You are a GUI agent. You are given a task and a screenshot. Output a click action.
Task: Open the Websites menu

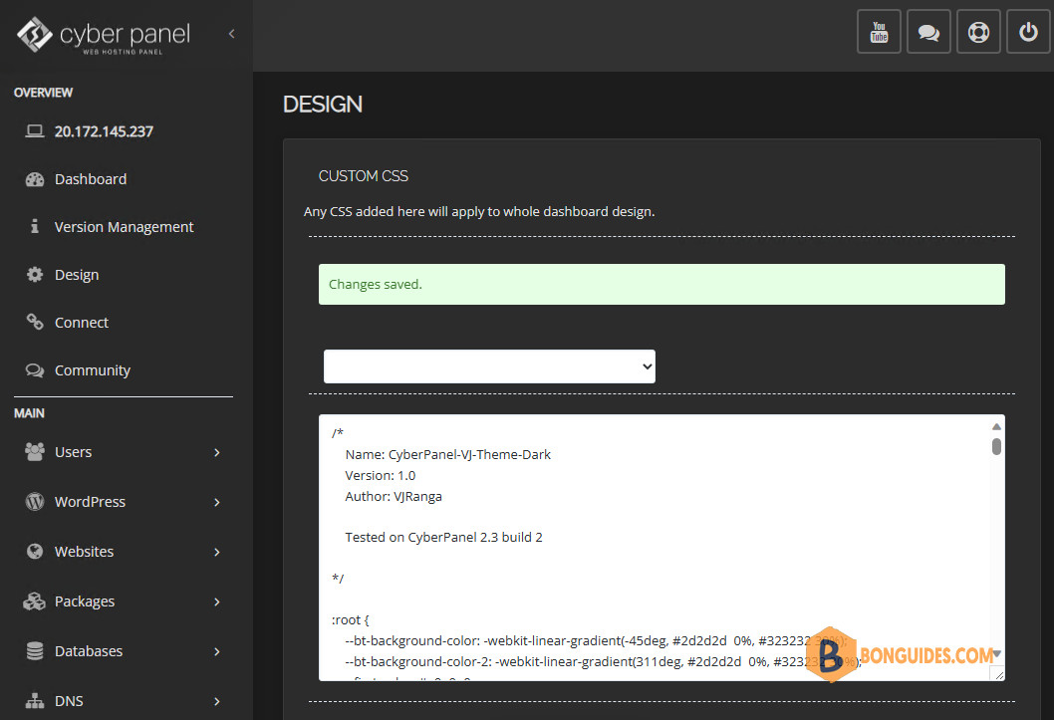click(x=84, y=552)
